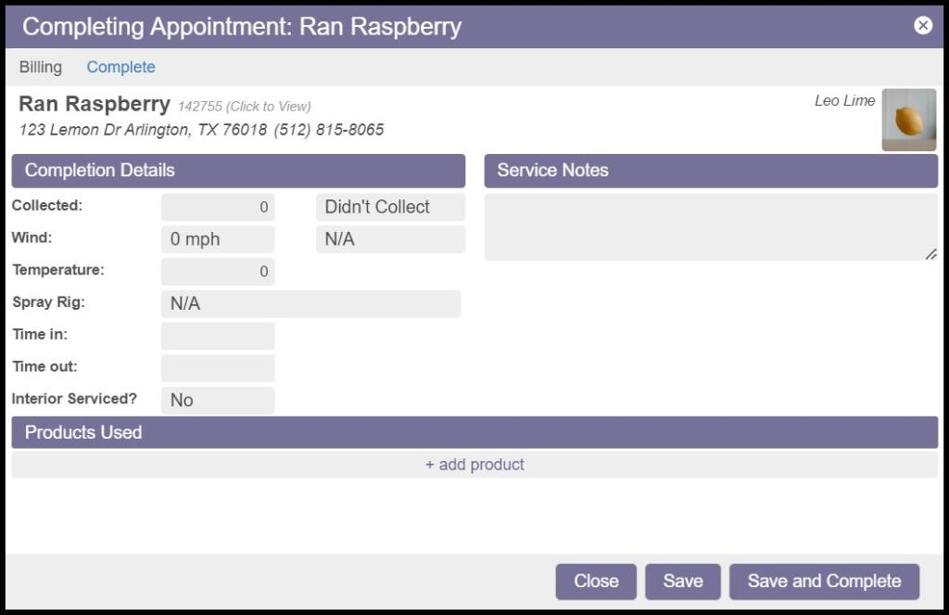Expand the Wind speed dropdown showing 0 mph
This screenshot has width=949, height=615.
[218, 239]
